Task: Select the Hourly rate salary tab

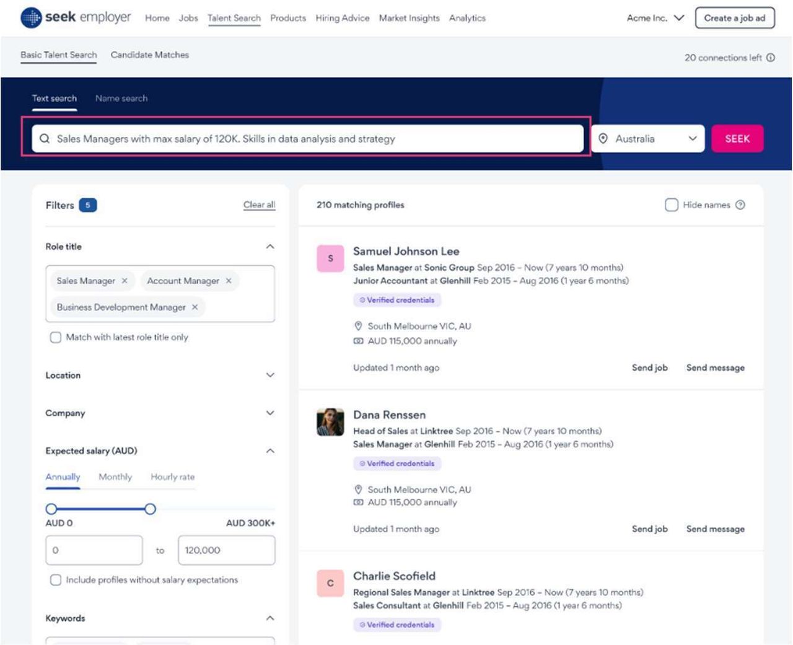Action: [173, 476]
